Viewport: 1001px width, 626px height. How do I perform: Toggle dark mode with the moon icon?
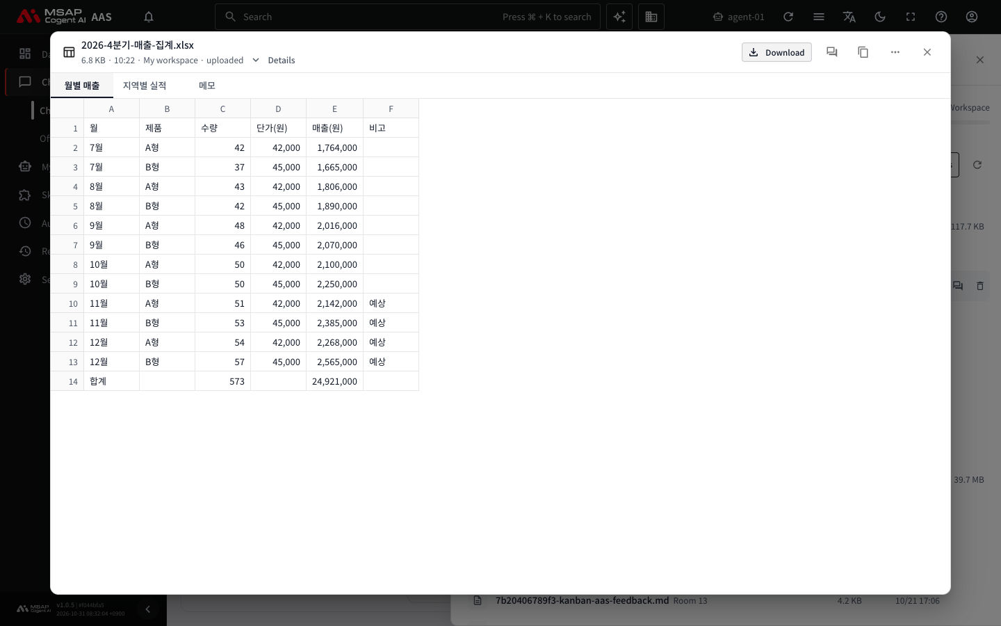[x=880, y=17]
